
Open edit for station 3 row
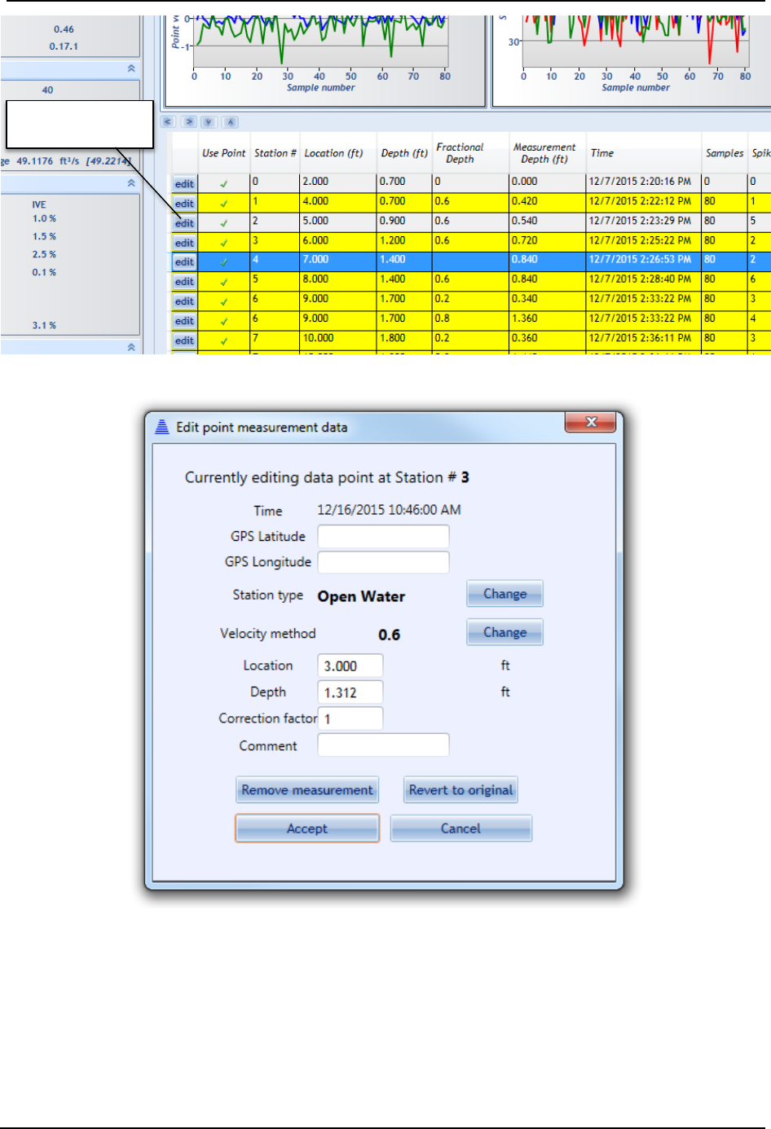(184, 243)
